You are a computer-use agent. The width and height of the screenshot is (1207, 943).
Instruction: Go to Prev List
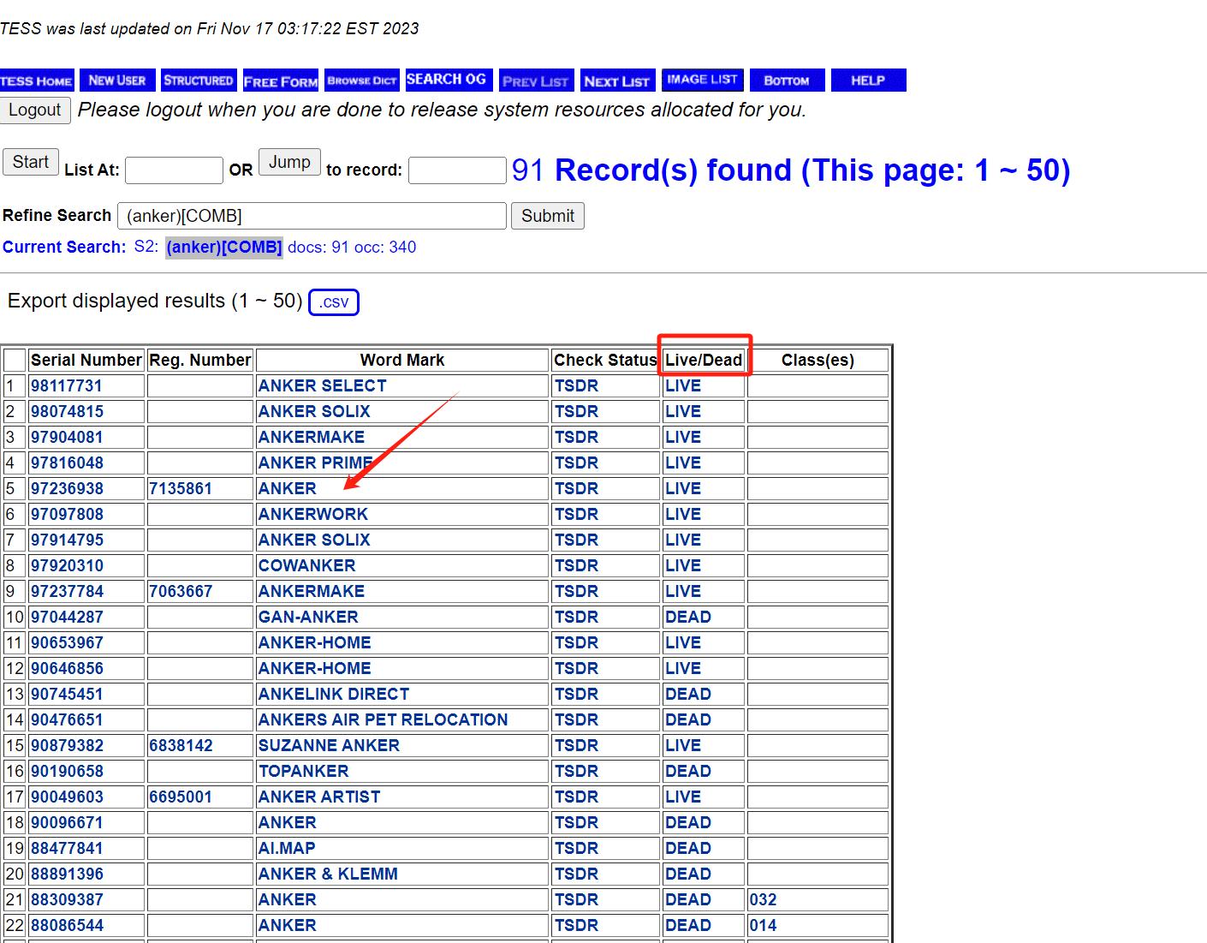(536, 81)
